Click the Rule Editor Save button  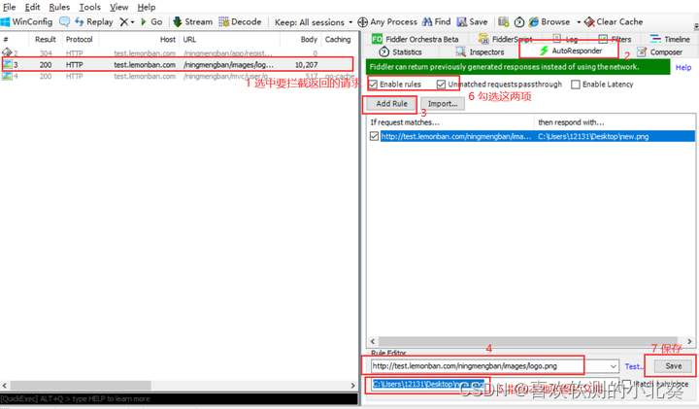click(x=673, y=366)
